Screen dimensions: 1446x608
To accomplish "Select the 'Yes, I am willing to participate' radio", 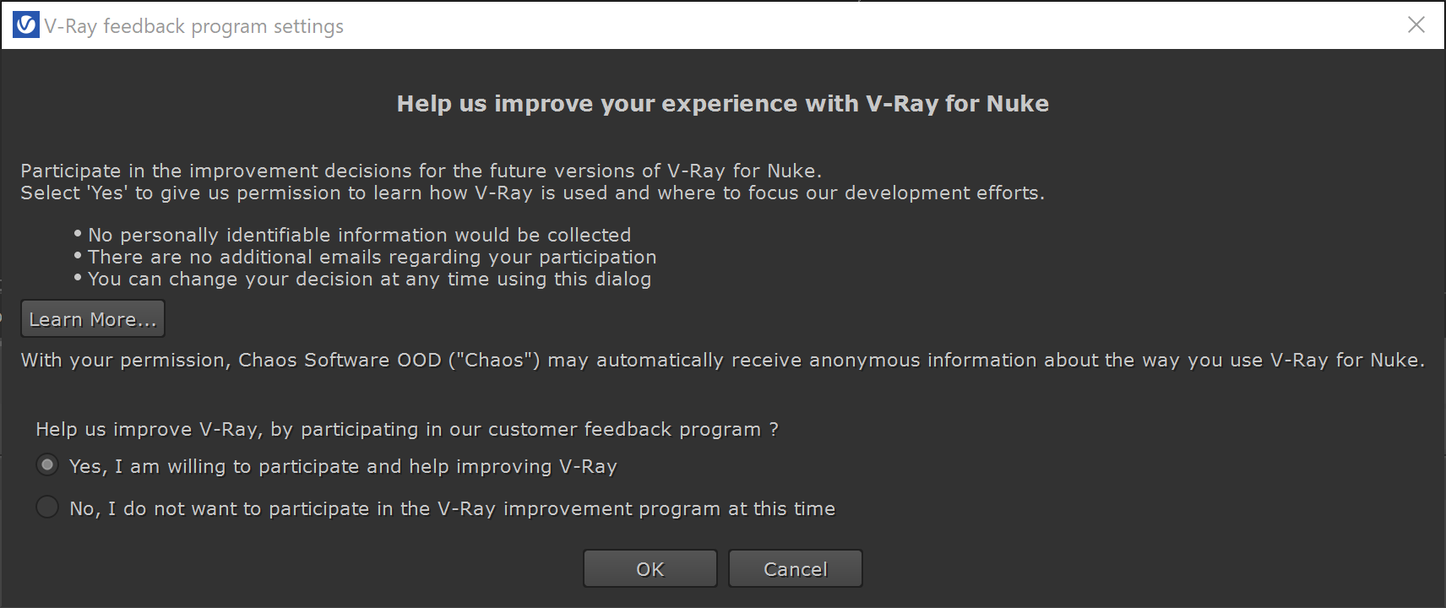I will click(47, 465).
